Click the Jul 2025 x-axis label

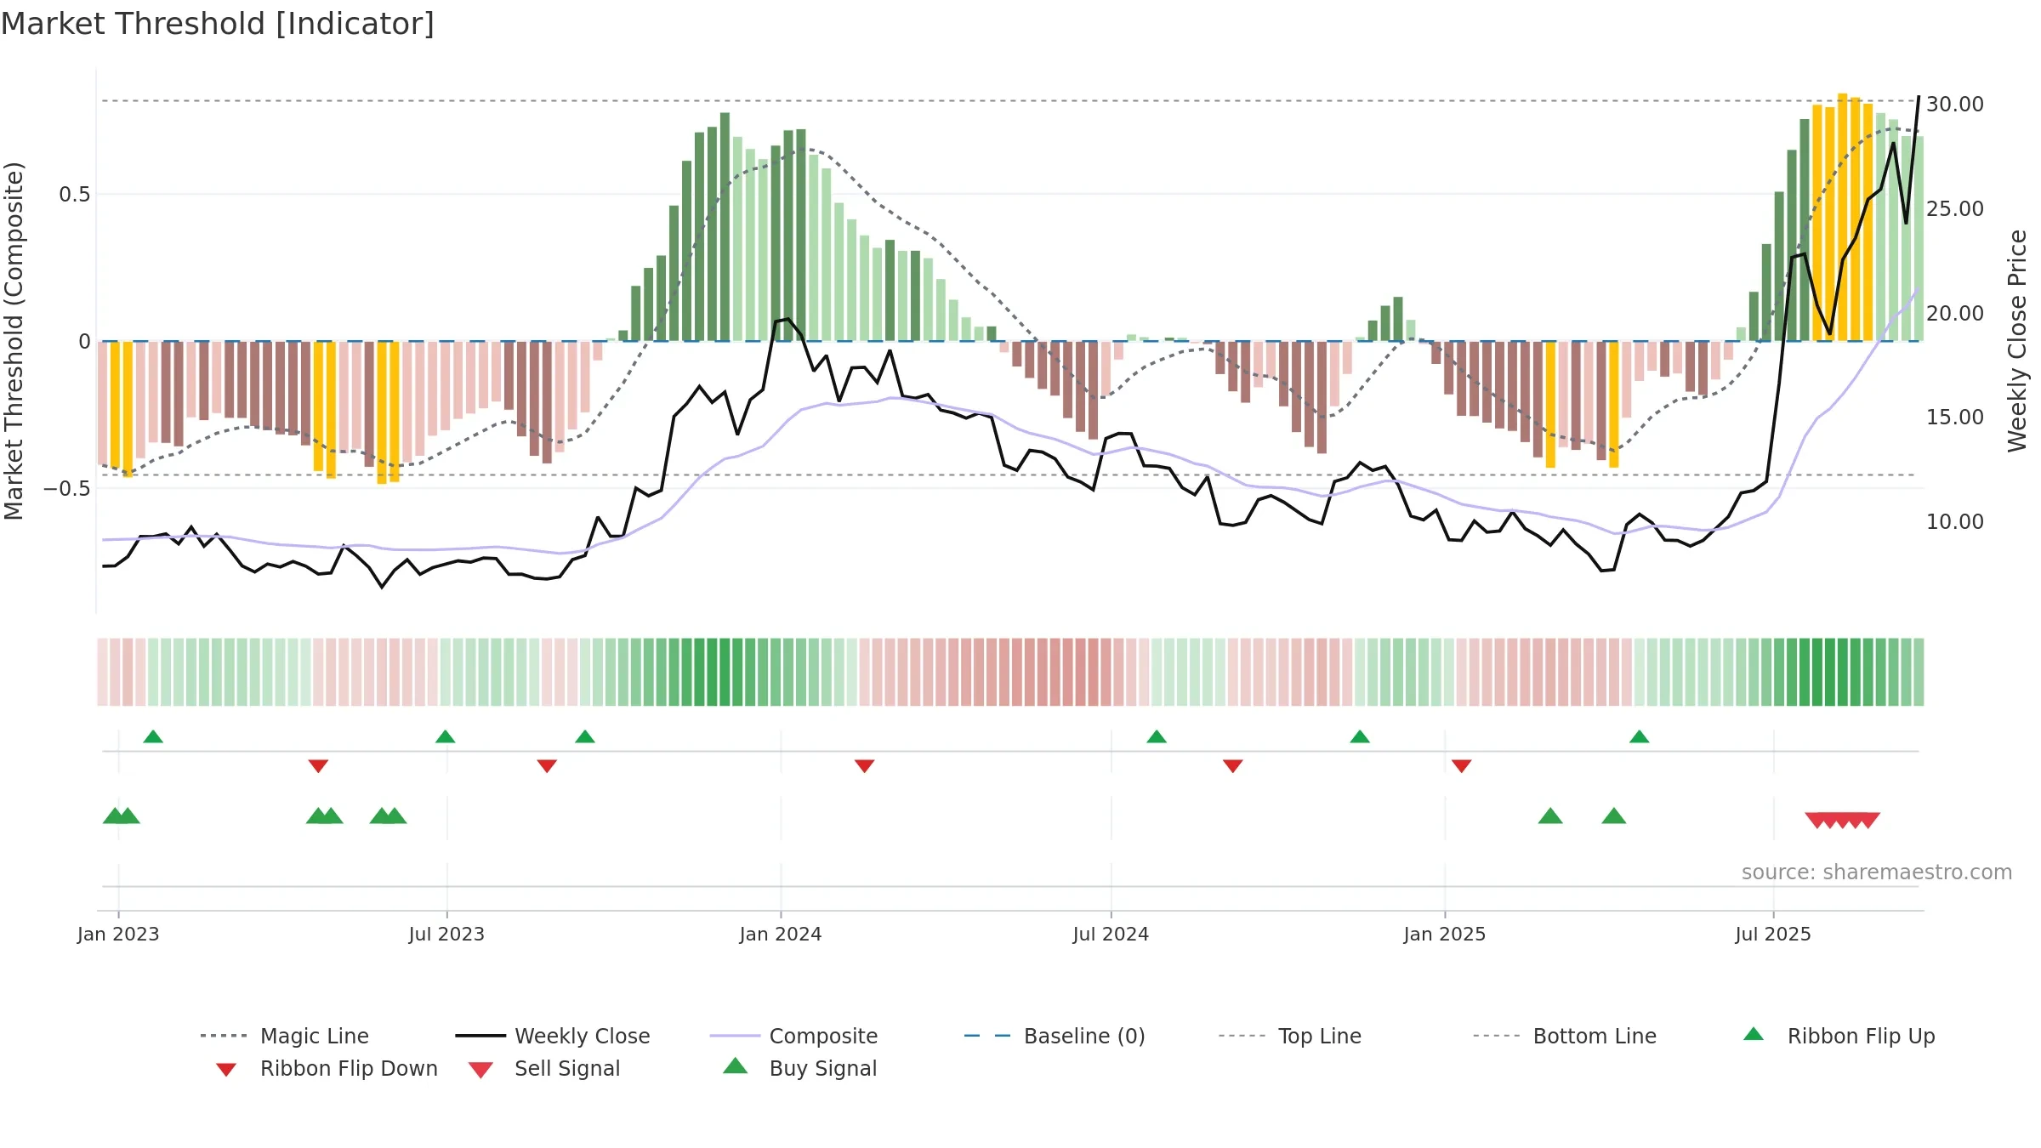pyautogui.click(x=1773, y=935)
